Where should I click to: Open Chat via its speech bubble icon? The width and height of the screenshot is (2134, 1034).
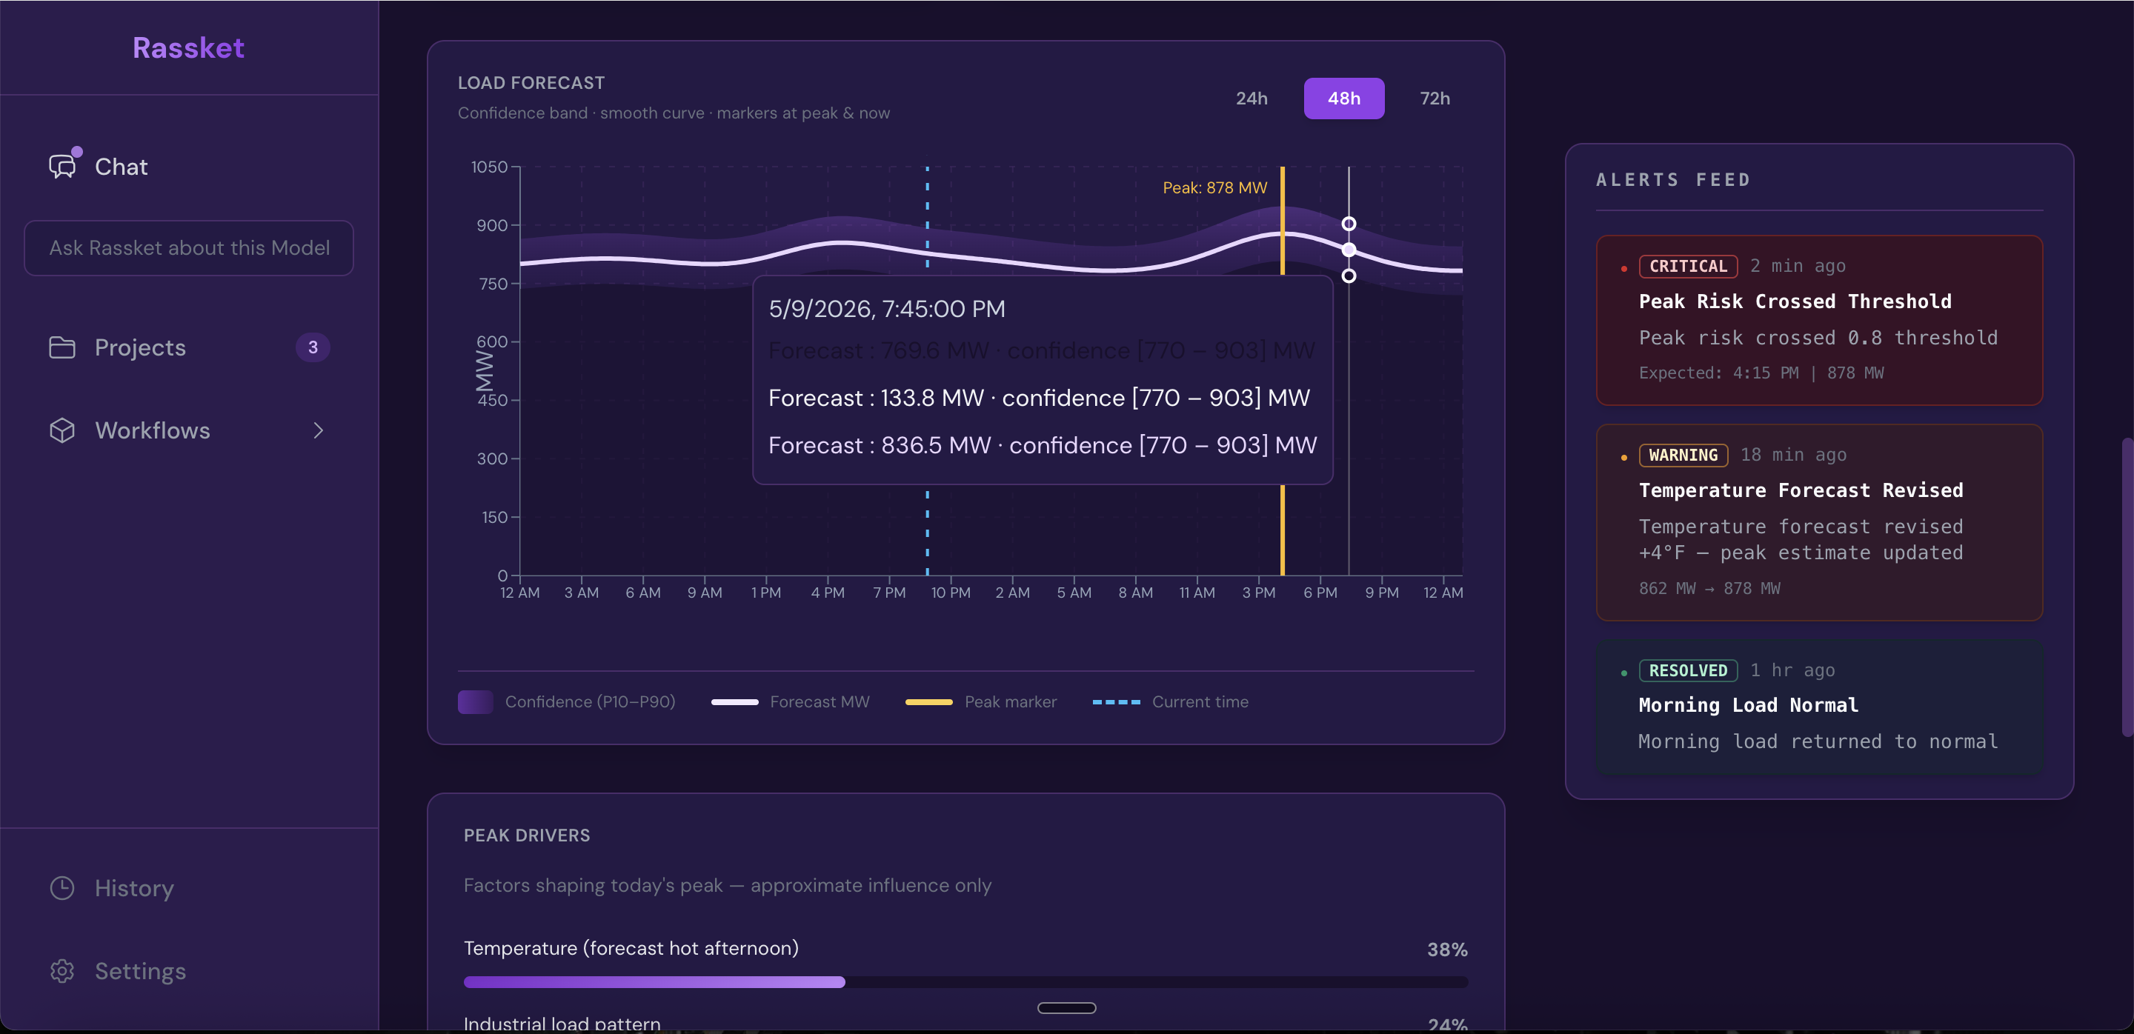pyautogui.click(x=63, y=166)
